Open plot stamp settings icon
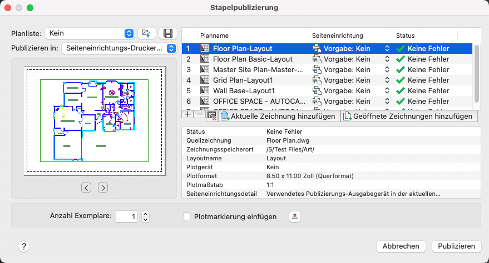 point(295,216)
